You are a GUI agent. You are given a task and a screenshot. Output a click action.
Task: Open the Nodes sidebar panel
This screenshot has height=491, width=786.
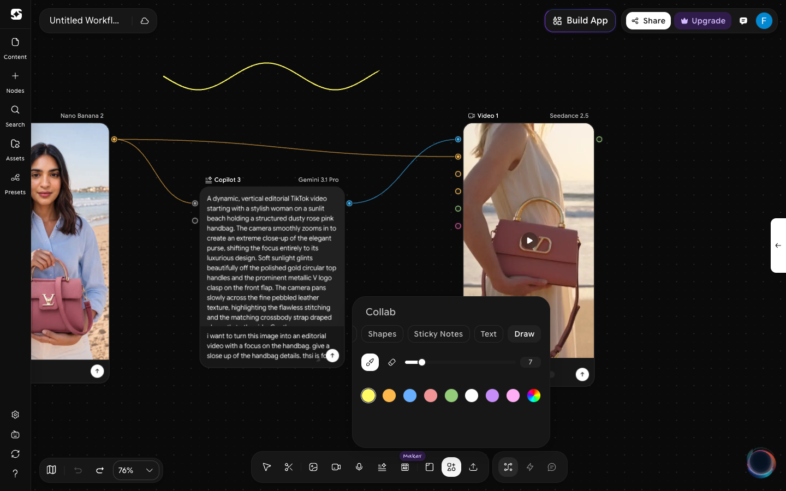[15, 82]
